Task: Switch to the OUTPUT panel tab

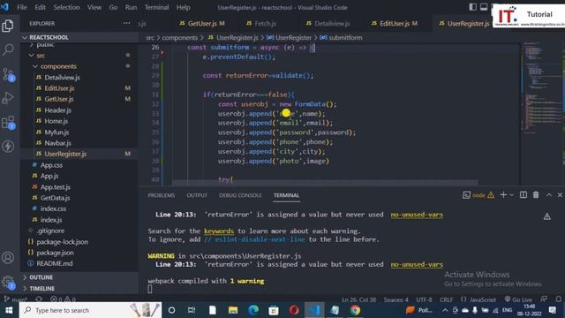Action: tap(197, 195)
